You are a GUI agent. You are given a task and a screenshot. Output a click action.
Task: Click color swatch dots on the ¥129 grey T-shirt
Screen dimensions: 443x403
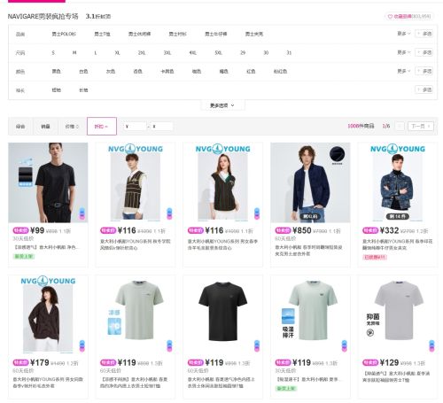pyautogui.click(x=431, y=345)
